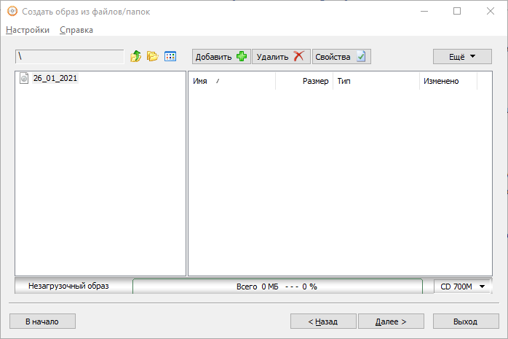
Task: Click Незагрузочный образ button
Action: point(74,286)
